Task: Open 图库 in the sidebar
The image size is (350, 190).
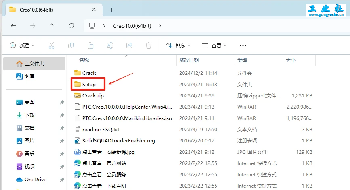Action: [29, 76]
